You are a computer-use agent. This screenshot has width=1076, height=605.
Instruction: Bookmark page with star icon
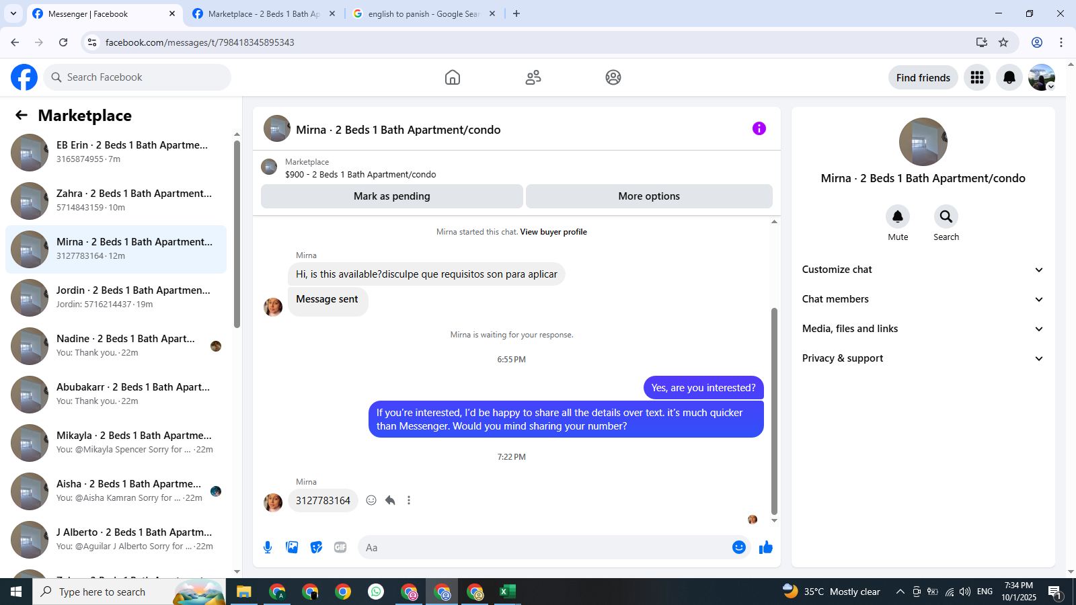(1003, 42)
